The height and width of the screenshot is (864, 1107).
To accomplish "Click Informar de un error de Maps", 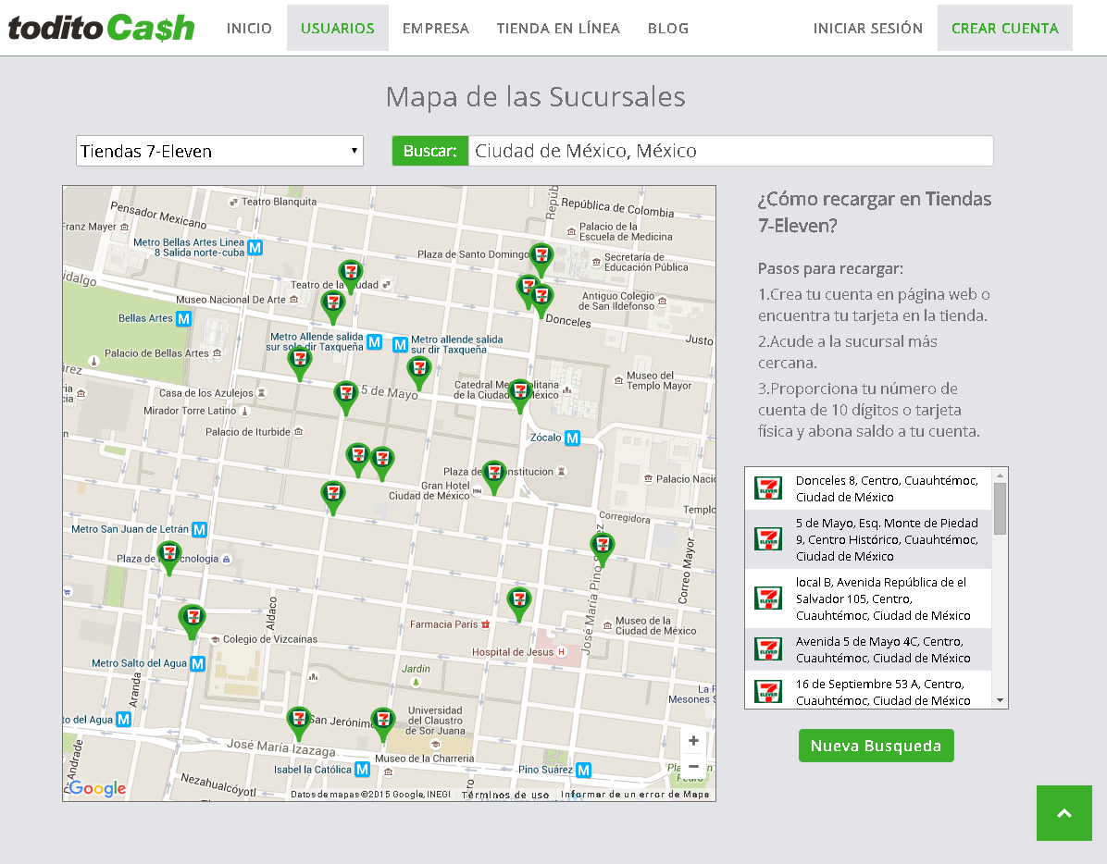I will (x=635, y=795).
